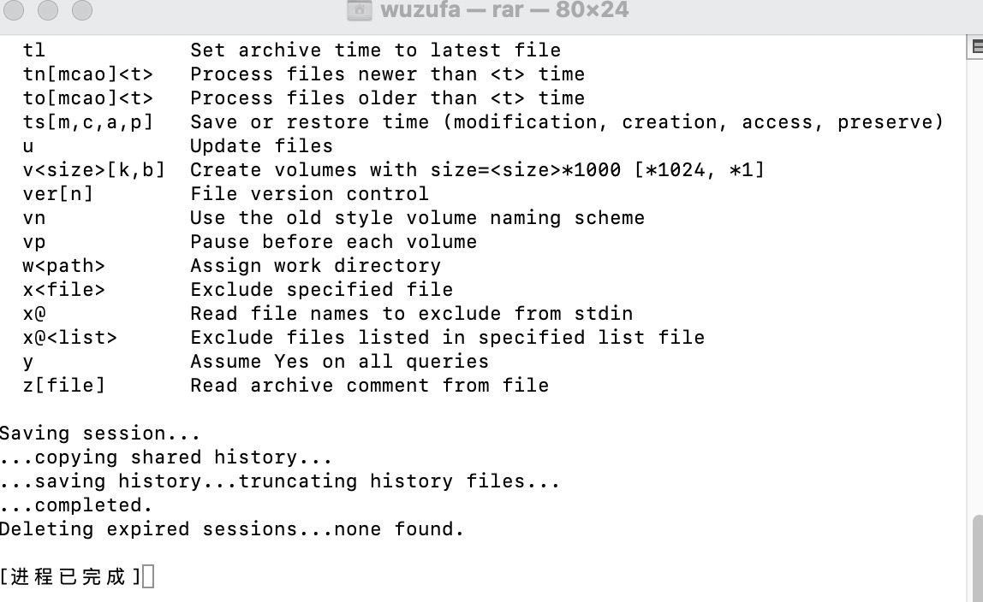Click the "Assume Yes on all queries" text

click(x=339, y=362)
